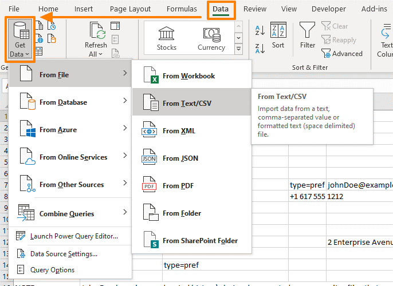The image size is (393, 286).
Task: Choose From XML
Action: (192, 130)
